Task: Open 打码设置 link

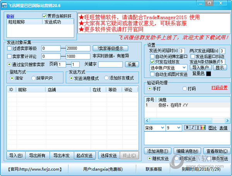Action: [x=219, y=88]
